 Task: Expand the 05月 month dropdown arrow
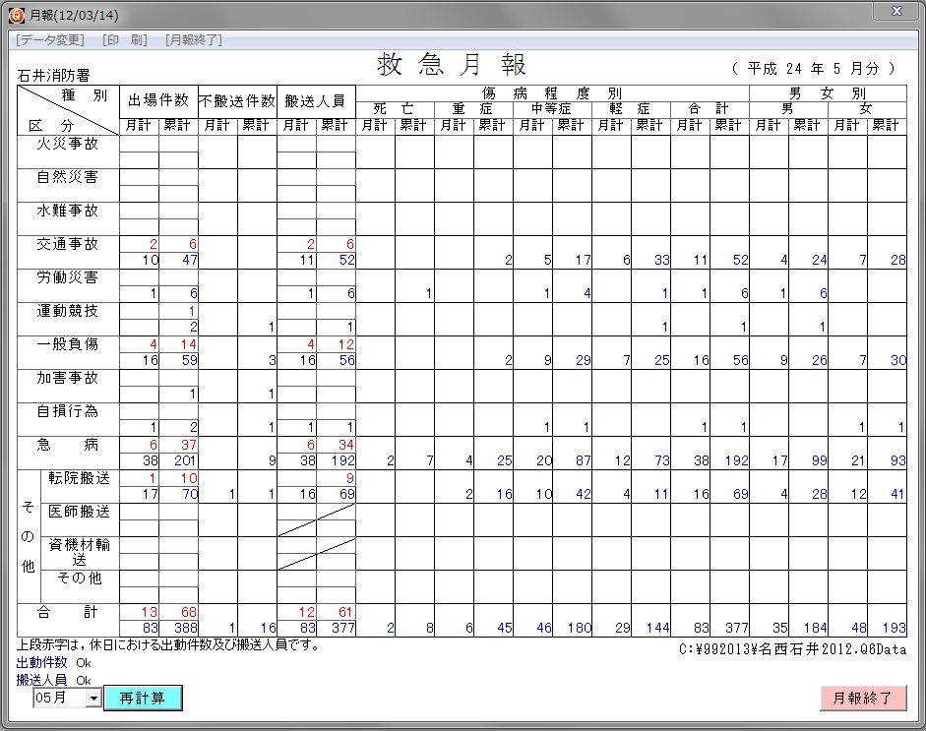pyautogui.click(x=93, y=698)
